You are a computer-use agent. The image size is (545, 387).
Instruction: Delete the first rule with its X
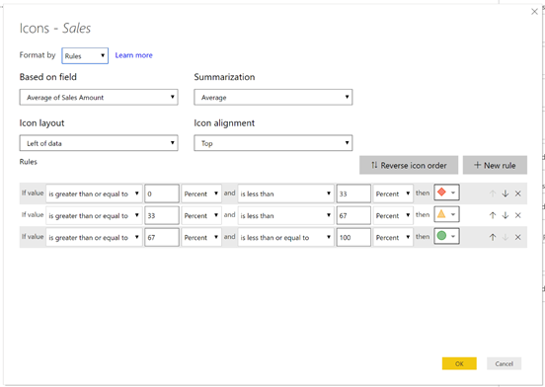pyautogui.click(x=518, y=193)
